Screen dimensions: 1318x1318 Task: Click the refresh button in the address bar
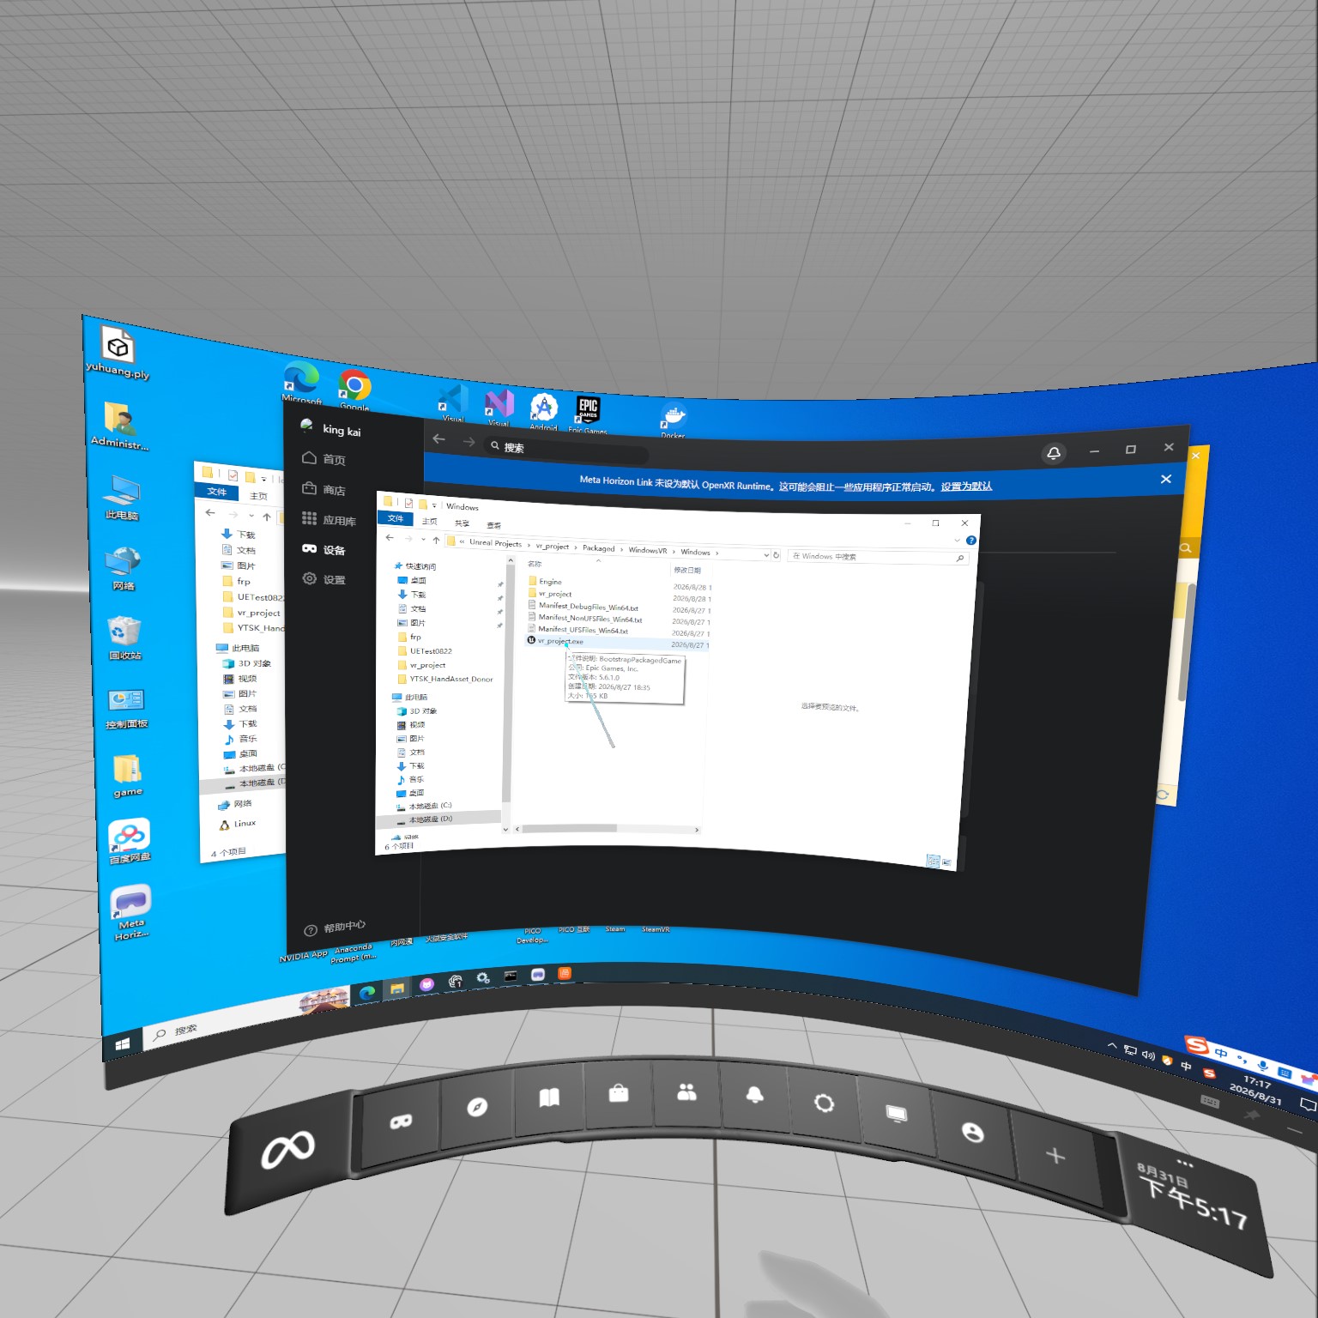tap(777, 555)
